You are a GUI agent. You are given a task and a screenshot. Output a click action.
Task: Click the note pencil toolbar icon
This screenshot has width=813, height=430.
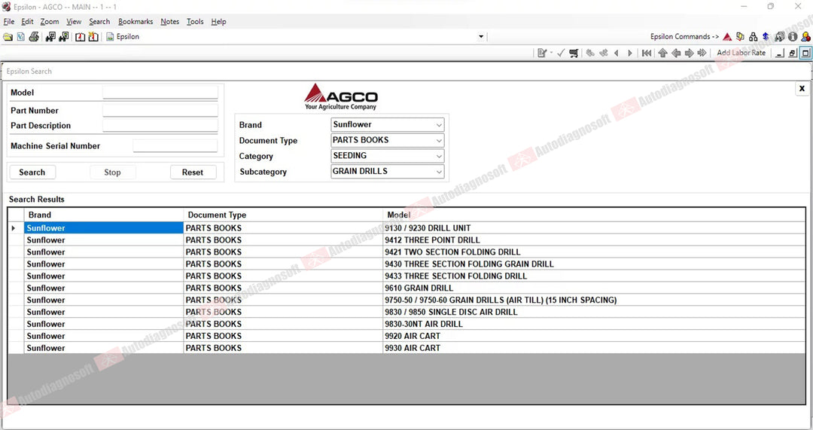click(x=542, y=53)
